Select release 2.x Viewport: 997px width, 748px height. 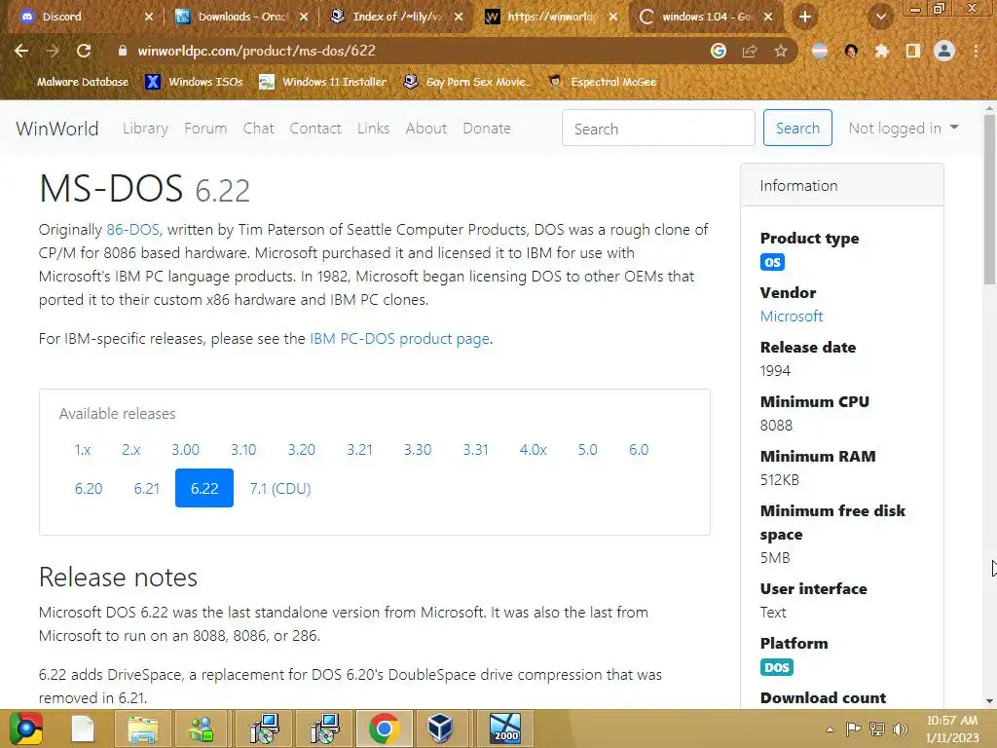131,450
